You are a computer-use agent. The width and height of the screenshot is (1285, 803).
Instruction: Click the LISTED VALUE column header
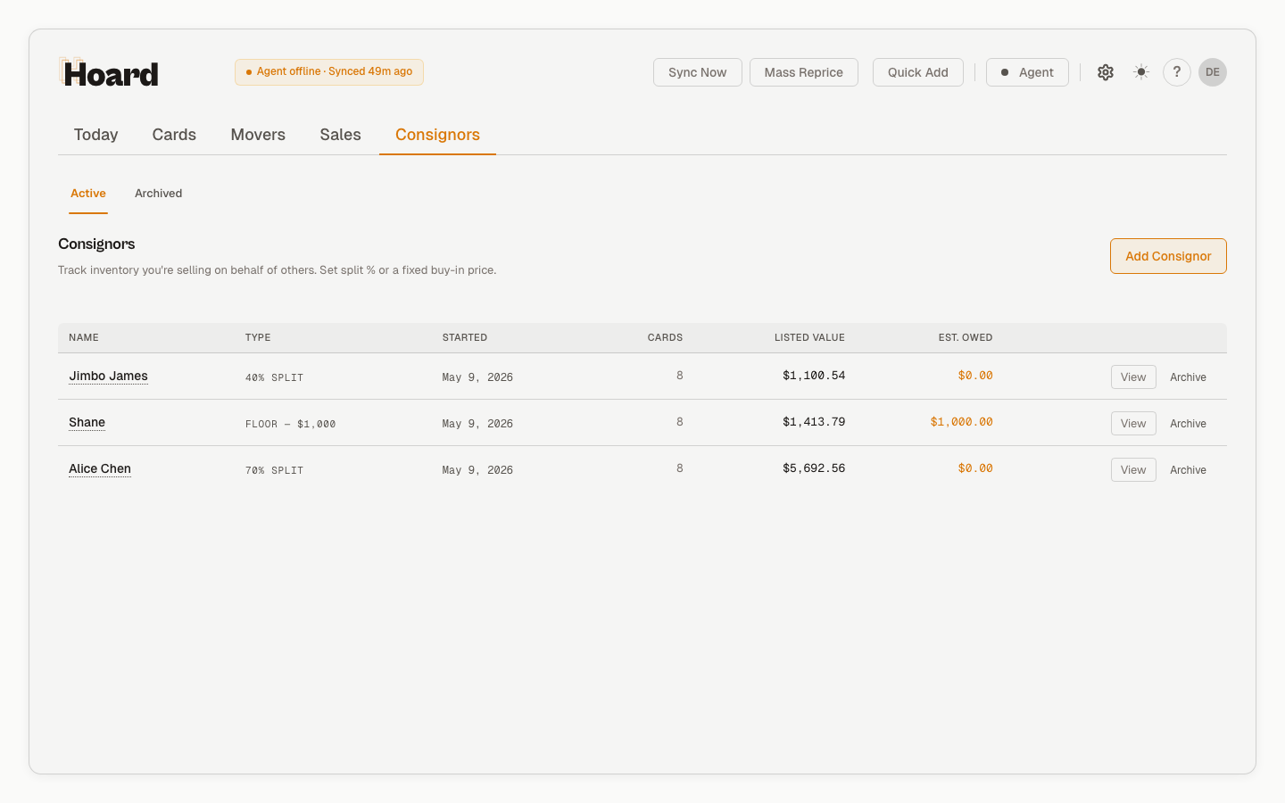pos(809,337)
